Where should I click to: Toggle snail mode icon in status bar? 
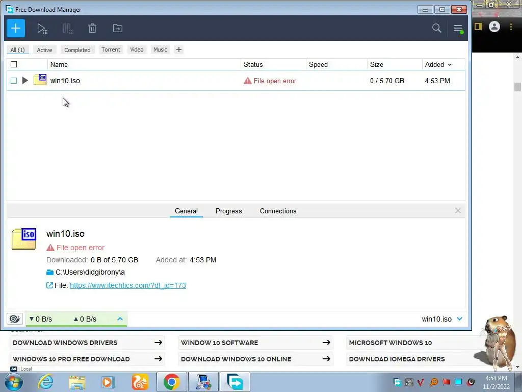(x=15, y=319)
